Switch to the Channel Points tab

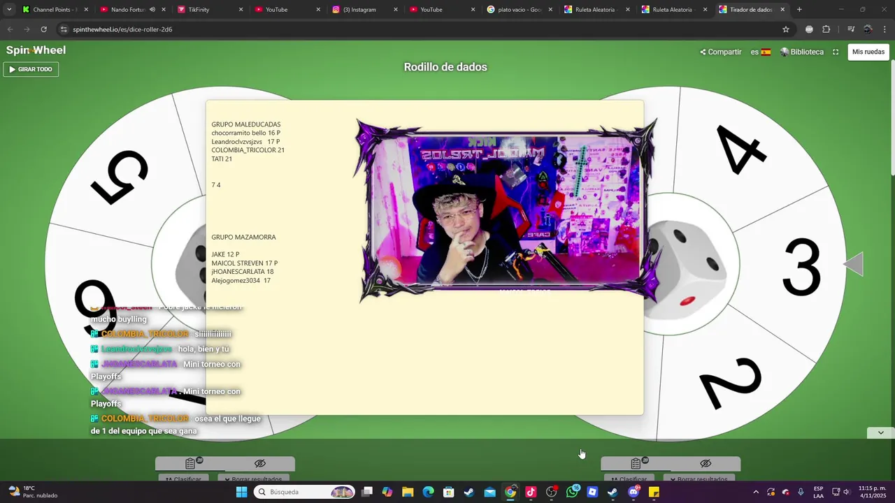click(55, 10)
